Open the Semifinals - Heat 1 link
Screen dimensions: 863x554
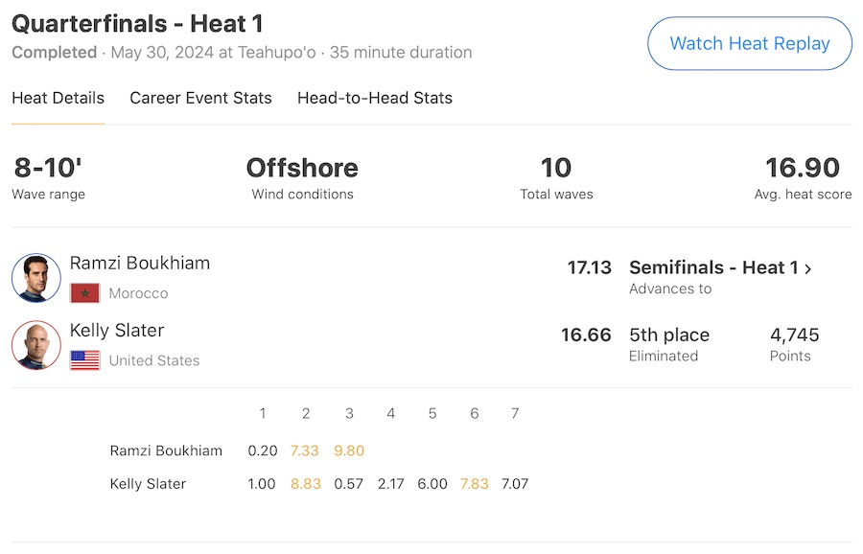713,268
